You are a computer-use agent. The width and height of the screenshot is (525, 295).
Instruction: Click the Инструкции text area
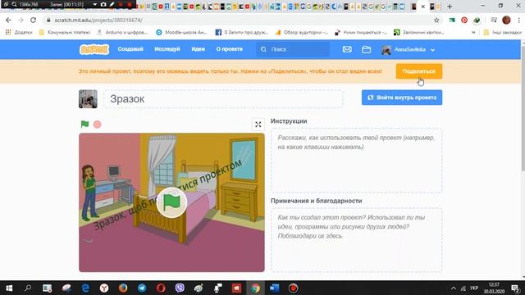[356, 161]
